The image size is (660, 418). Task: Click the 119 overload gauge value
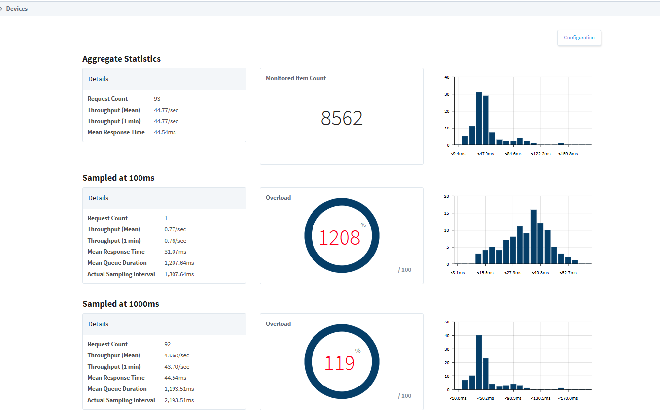click(340, 363)
